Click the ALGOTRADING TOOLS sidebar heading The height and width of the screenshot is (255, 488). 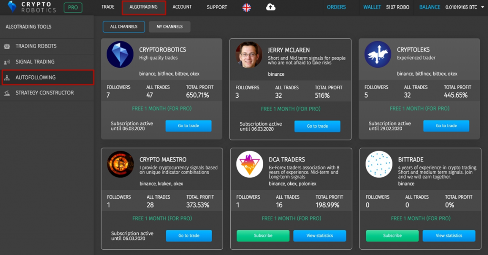(x=28, y=27)
